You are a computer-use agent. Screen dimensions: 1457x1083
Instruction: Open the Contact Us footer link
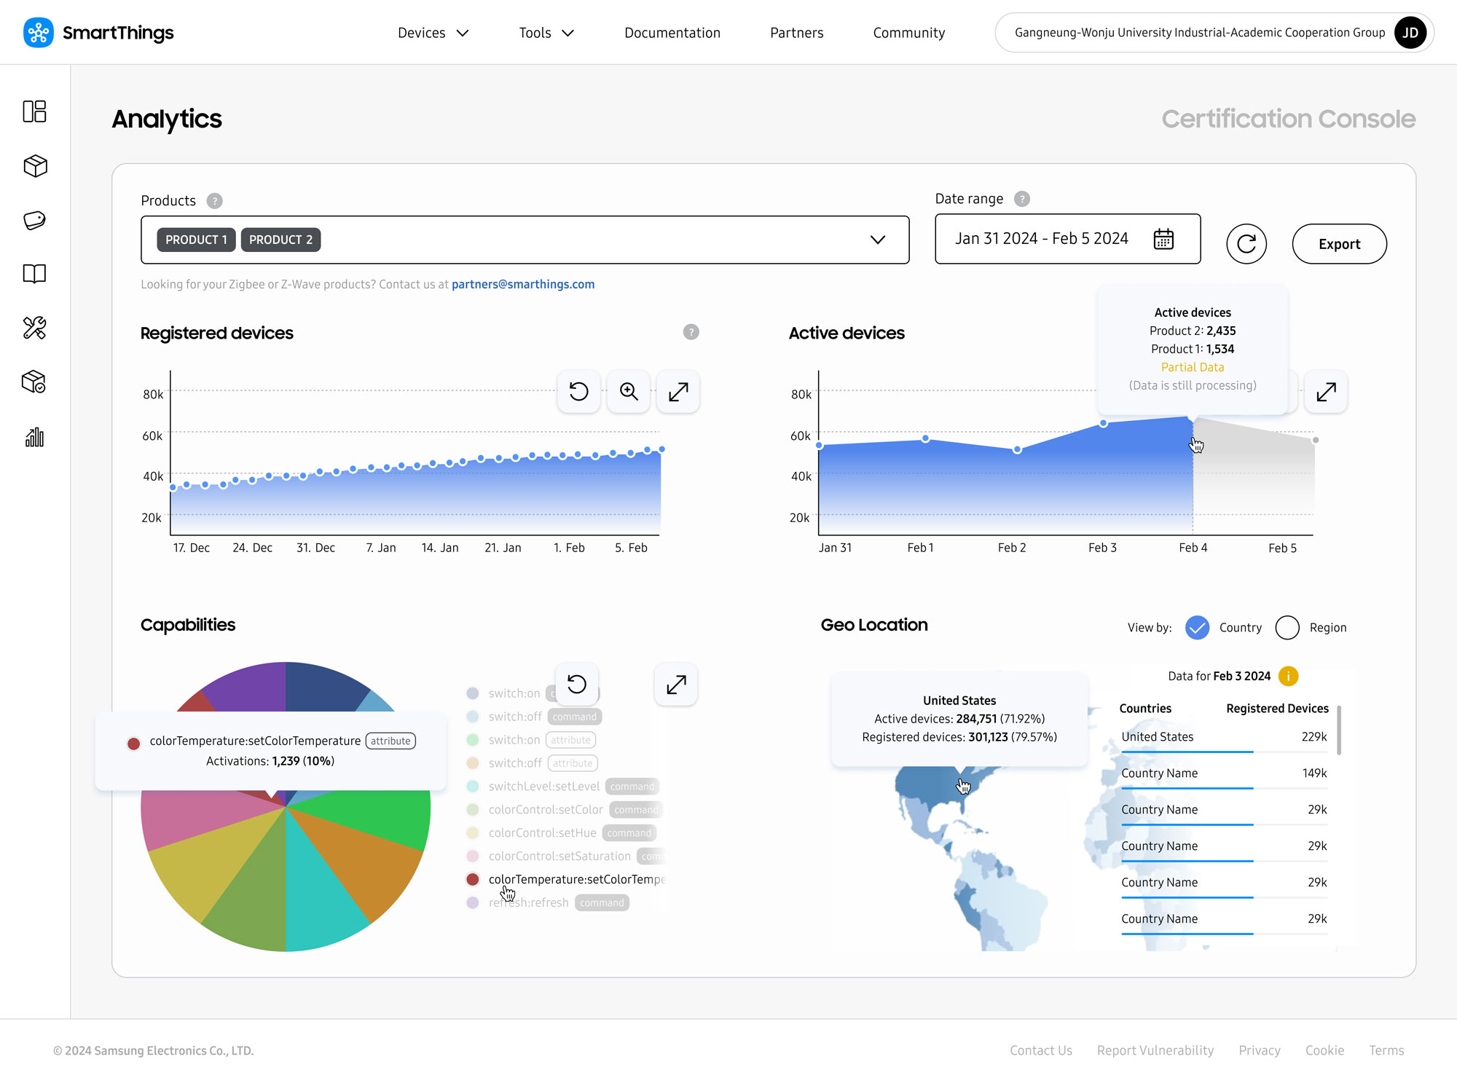(1041, 1050)
